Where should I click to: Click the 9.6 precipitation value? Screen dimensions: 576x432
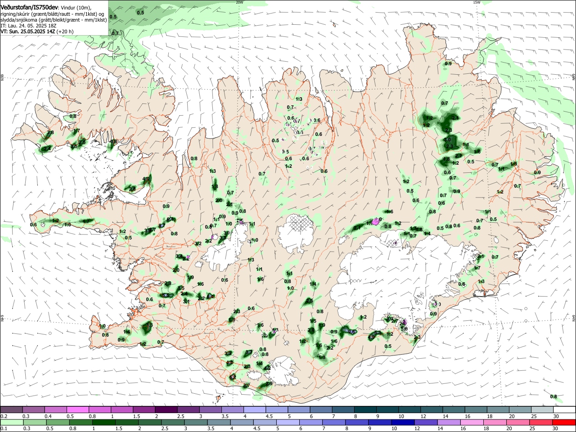[351, 332]
